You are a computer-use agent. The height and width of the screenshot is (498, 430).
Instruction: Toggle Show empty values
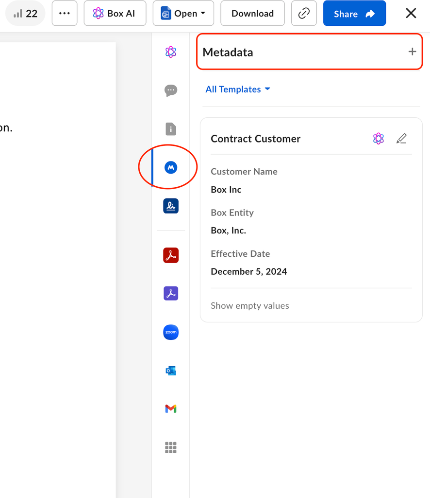(250, 306)
